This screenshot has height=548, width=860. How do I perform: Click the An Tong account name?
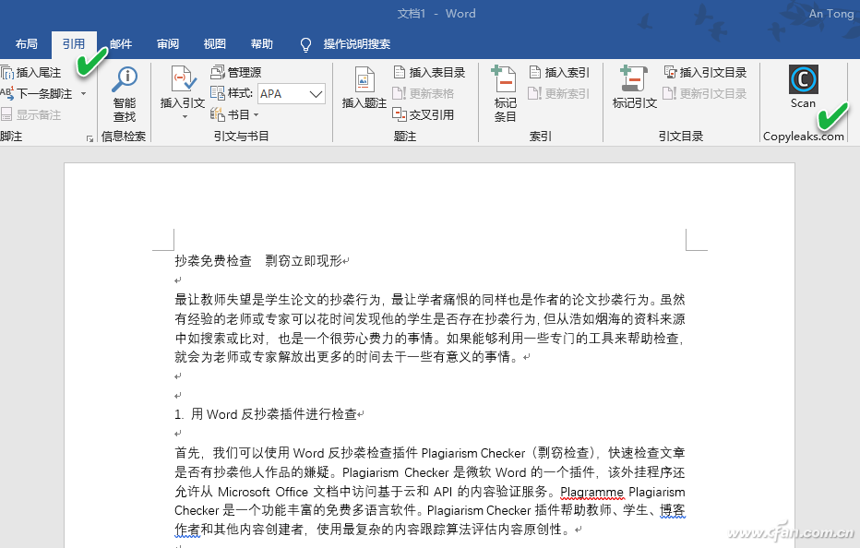click(x=831, y=14)
